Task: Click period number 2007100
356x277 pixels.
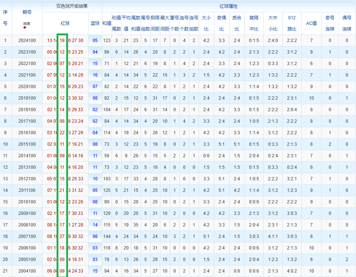Action: [x=27, y=236]
